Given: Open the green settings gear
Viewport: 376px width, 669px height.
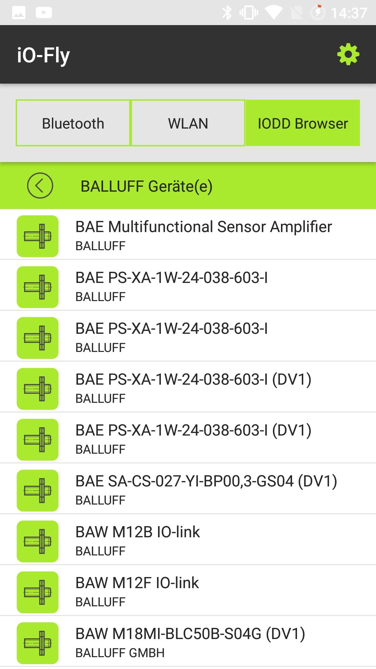Looking at the screenshot, I should 348,54.
